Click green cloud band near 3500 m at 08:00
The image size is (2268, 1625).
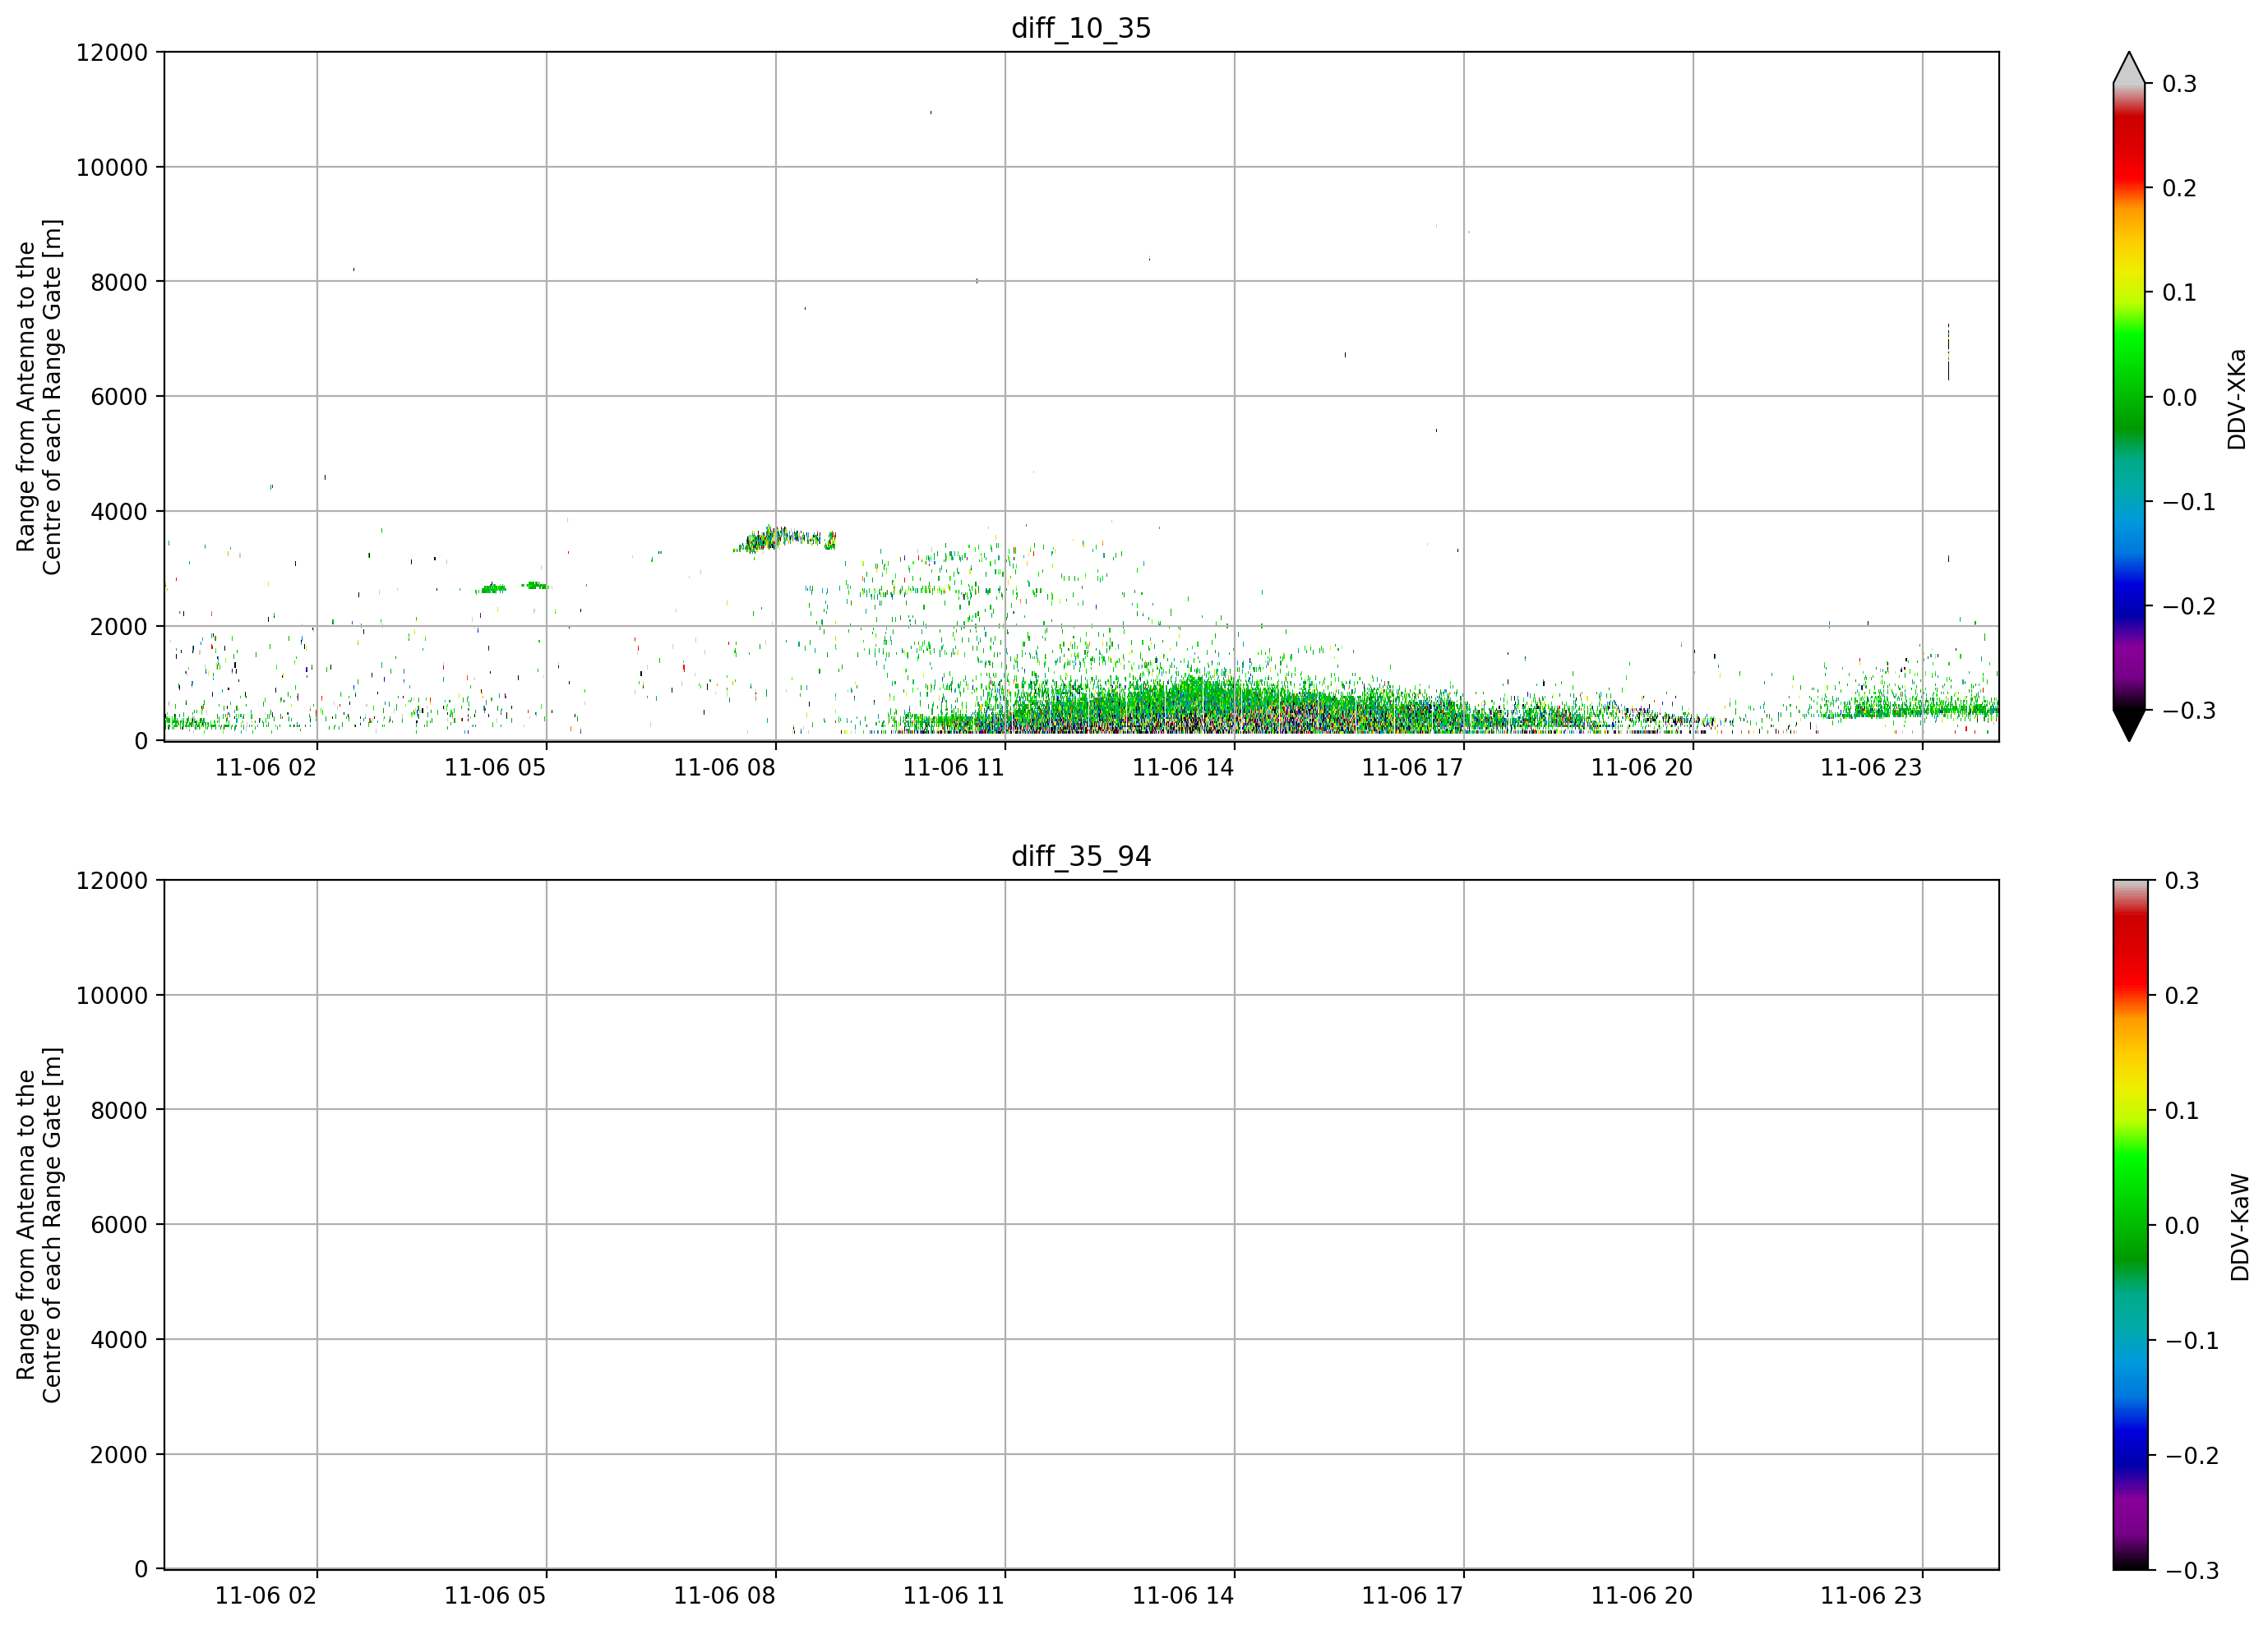click(x=784, y=539)
